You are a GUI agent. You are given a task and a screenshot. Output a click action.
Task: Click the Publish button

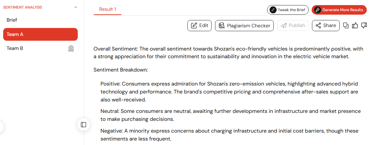click(293, 26)
